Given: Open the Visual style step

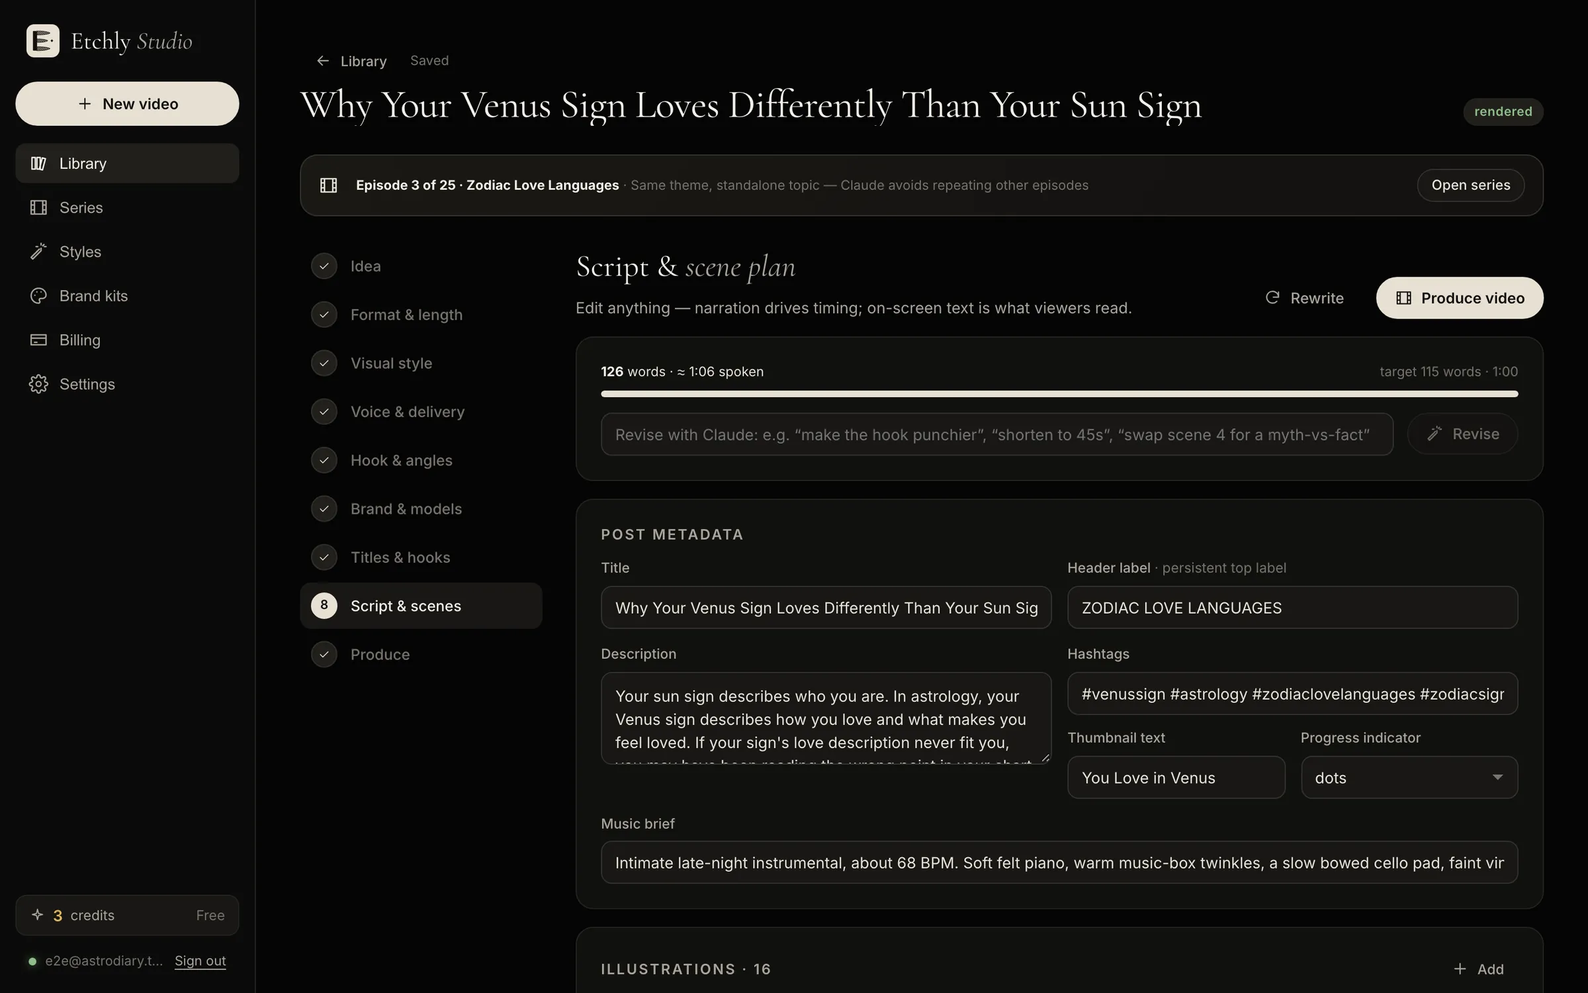Looking at the screenshot, I should (x=421, y=363).
